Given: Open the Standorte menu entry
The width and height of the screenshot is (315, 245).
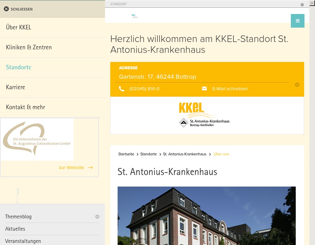Looking at the screenshot, I should point(19,67).
